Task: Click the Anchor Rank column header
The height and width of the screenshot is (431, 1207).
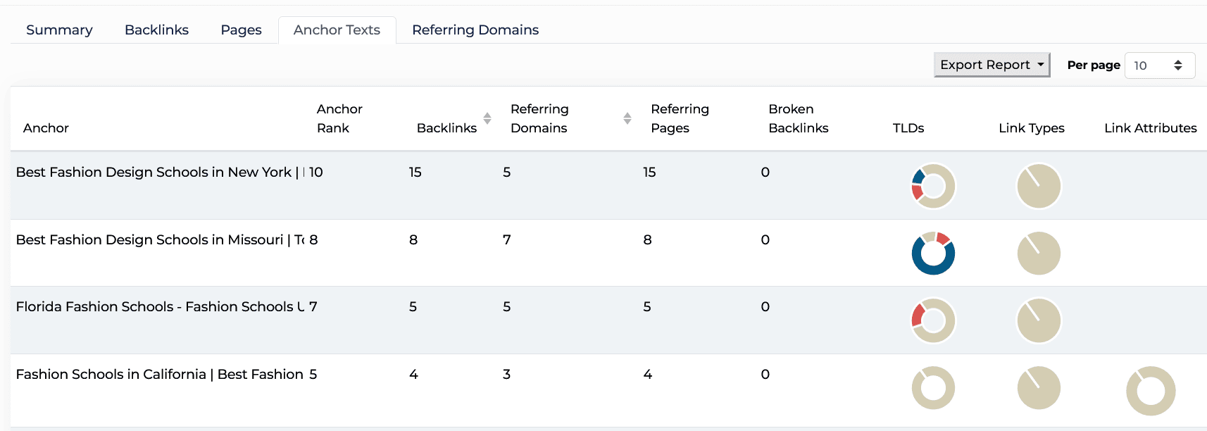Action: click(x=339, y=118)
